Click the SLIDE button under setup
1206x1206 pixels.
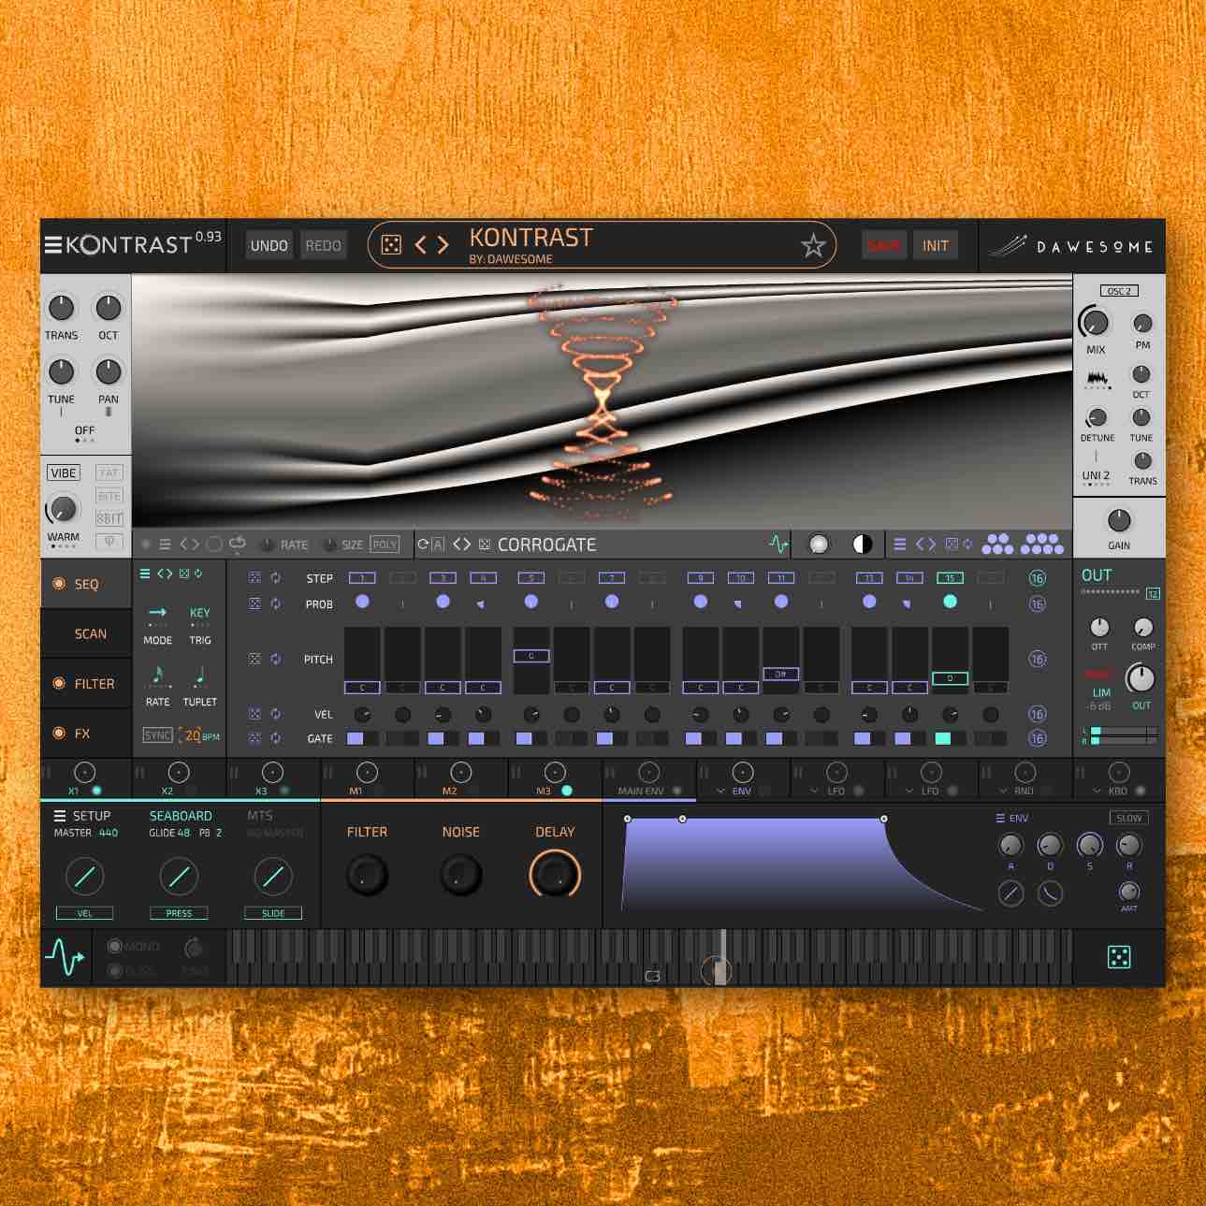(273, 913)
